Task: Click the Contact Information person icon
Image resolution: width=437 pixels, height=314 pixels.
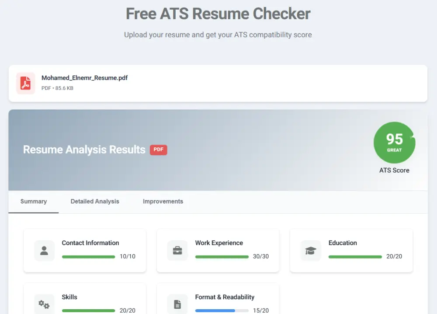Action: click(44, 250)
